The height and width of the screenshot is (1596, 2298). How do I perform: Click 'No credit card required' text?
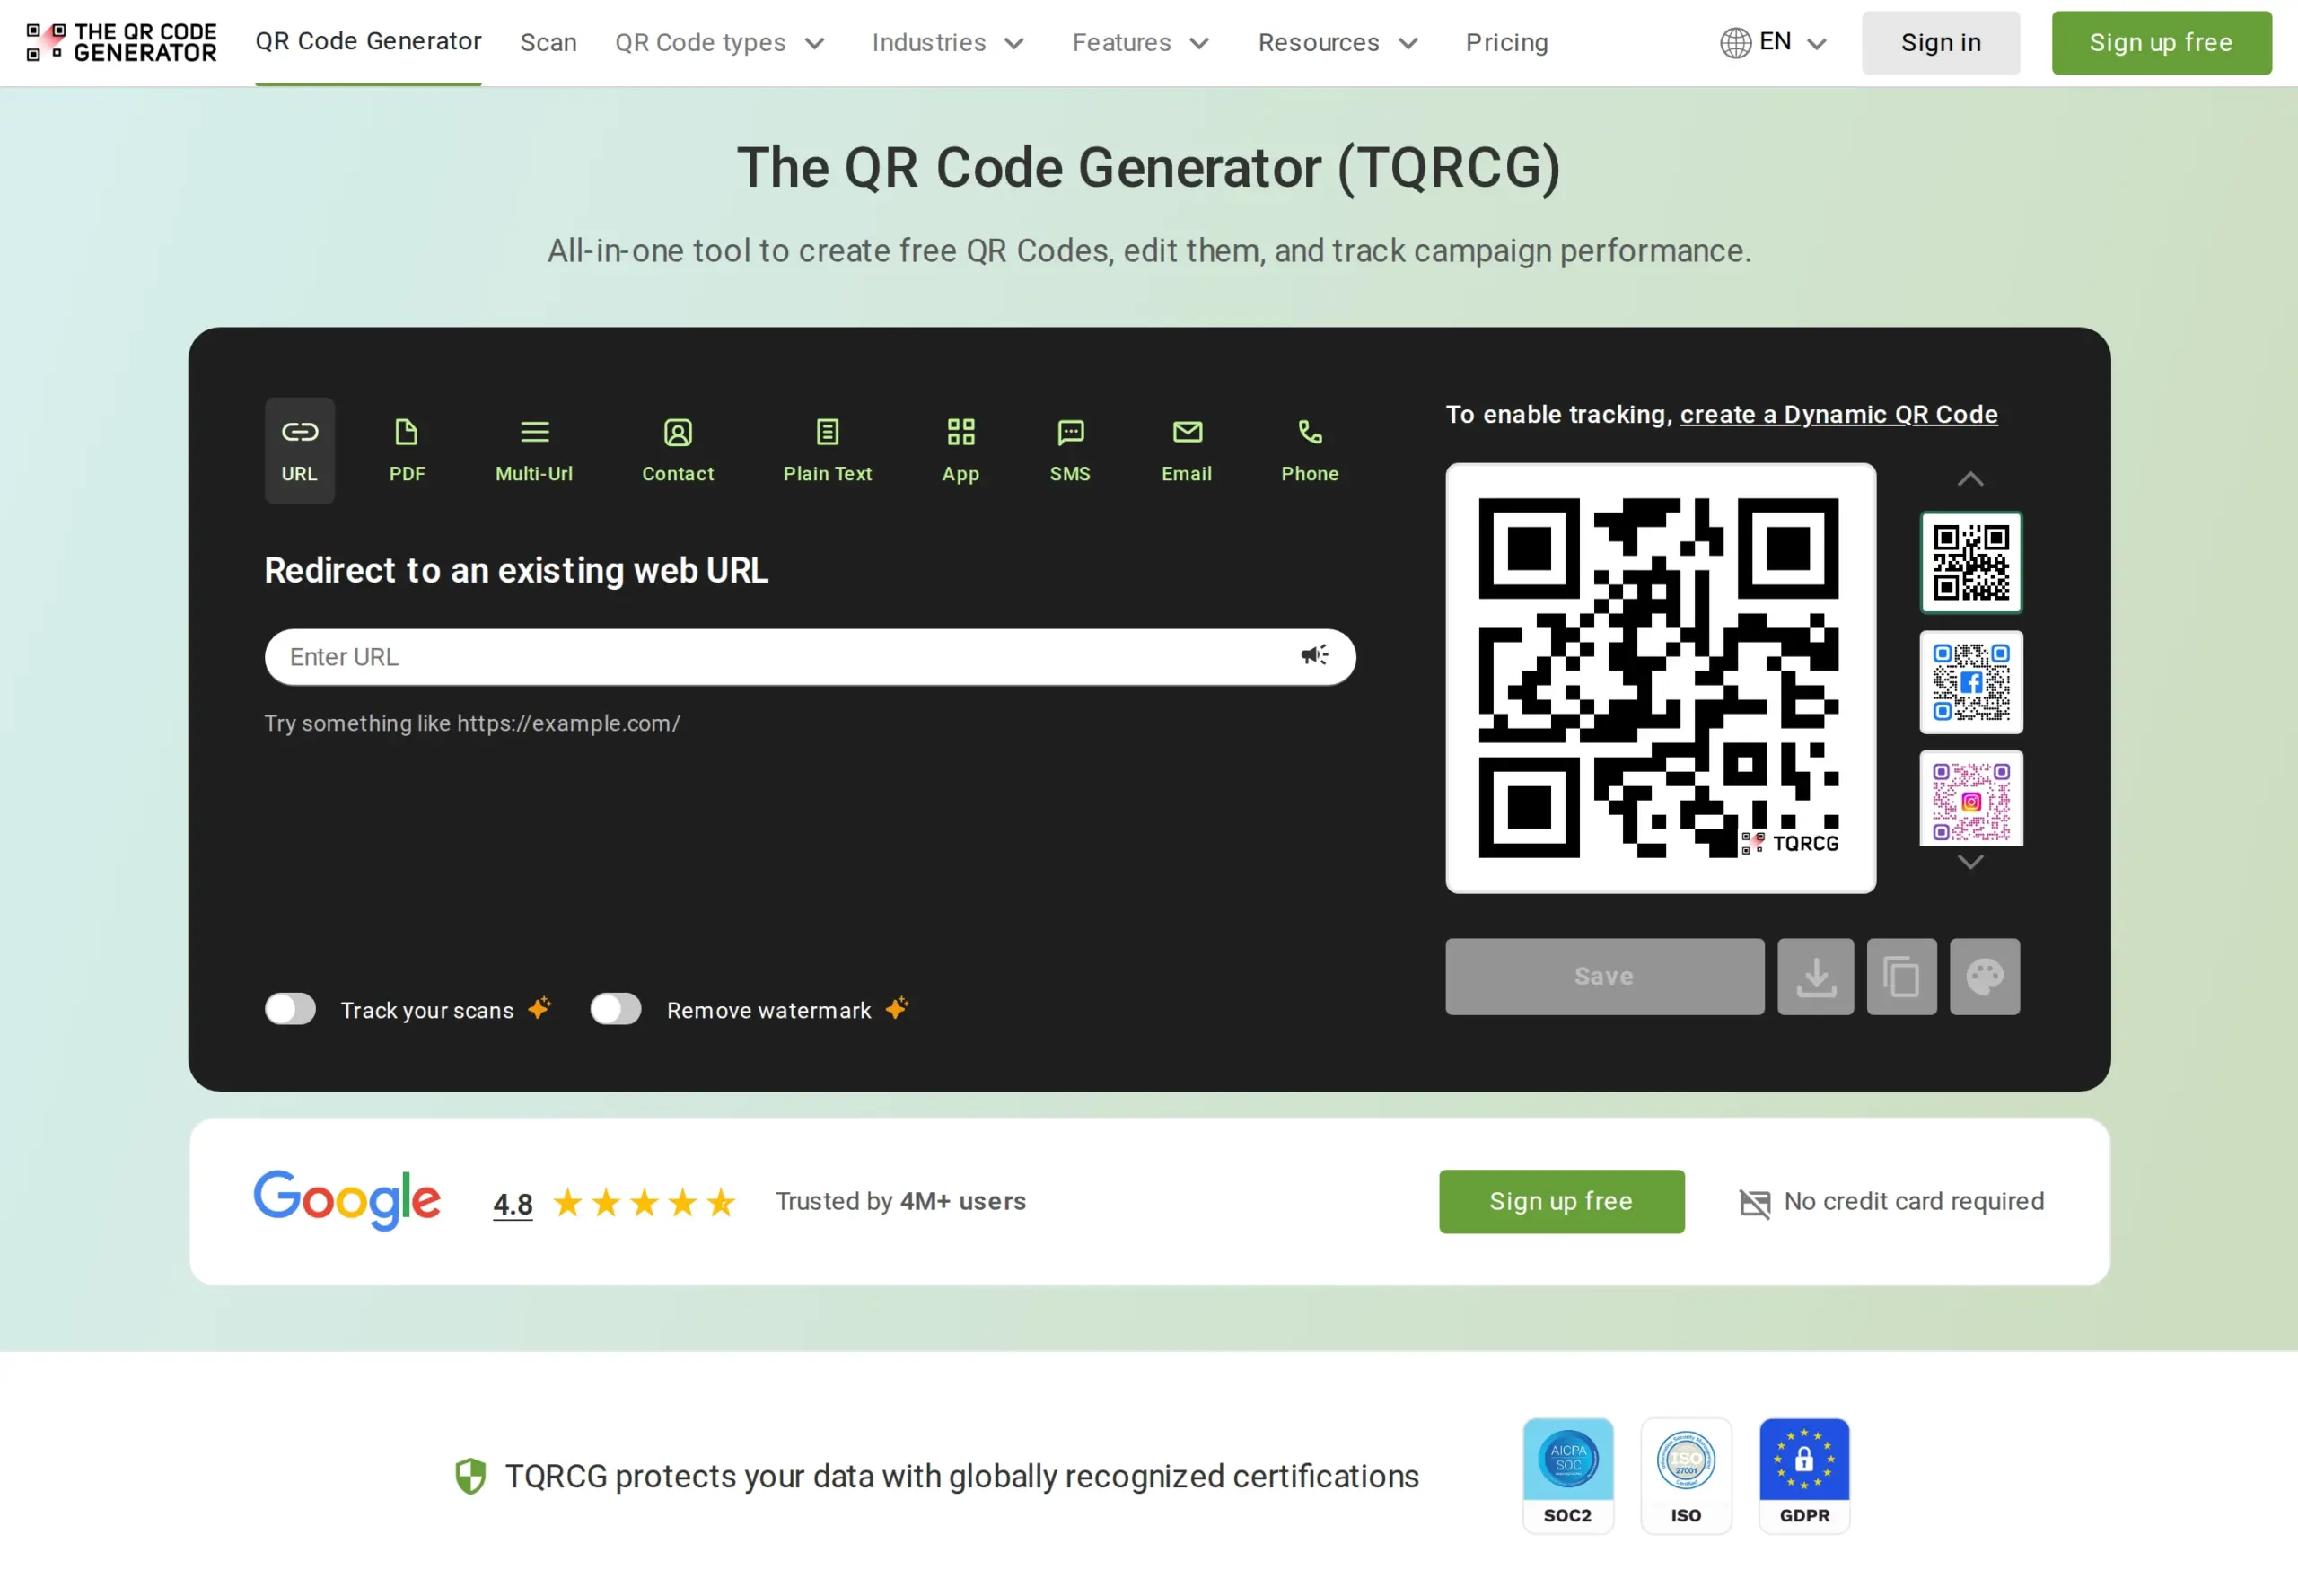pos(1913,1201)
